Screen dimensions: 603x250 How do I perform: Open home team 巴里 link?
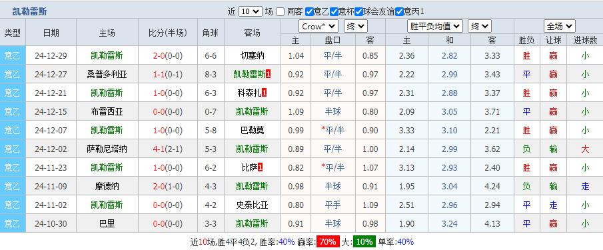pyautogui.click(x=107, y=223)
